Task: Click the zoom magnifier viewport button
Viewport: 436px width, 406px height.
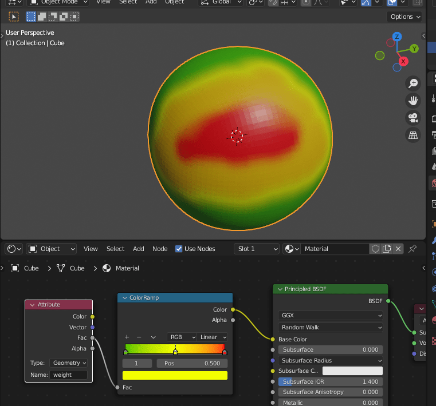Action: 413,83
